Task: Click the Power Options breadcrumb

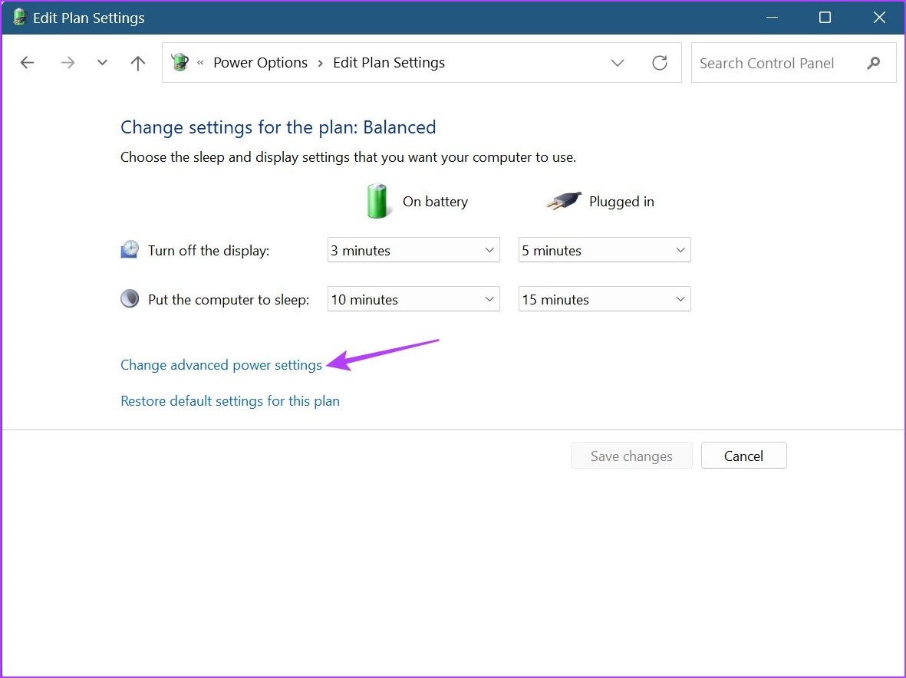Action: tap(261, 62)
